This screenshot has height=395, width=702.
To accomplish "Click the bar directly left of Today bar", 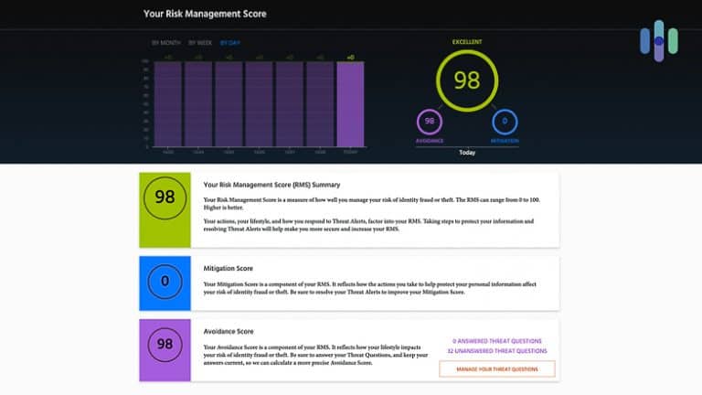I will [319, 103].
